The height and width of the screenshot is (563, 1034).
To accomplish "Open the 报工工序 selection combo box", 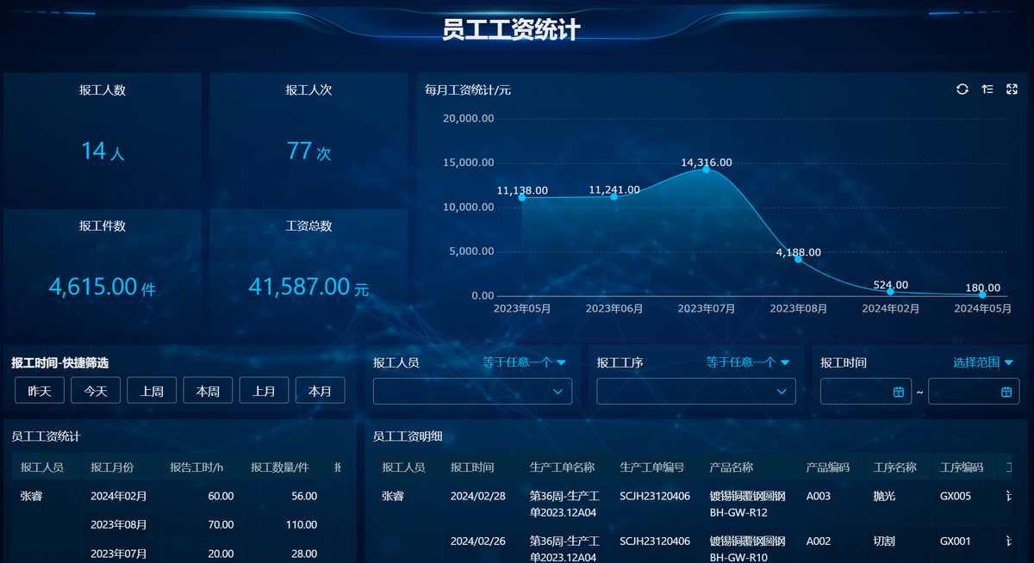I will 696,391.
